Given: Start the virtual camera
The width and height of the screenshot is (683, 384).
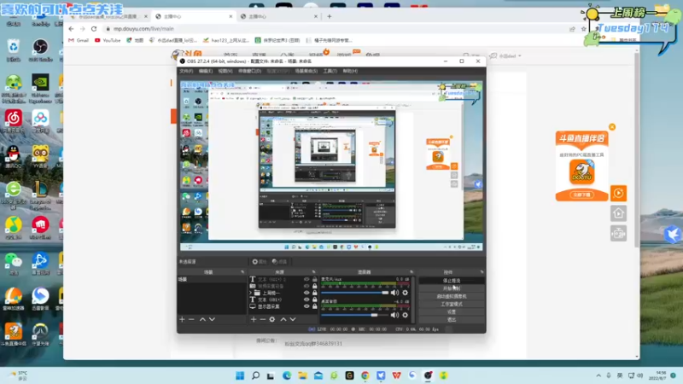Looking at the screenshot, I should click(452, 296).
